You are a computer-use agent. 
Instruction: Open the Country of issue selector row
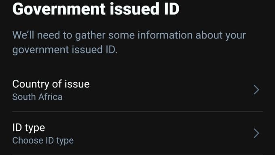tap(137, 90)
